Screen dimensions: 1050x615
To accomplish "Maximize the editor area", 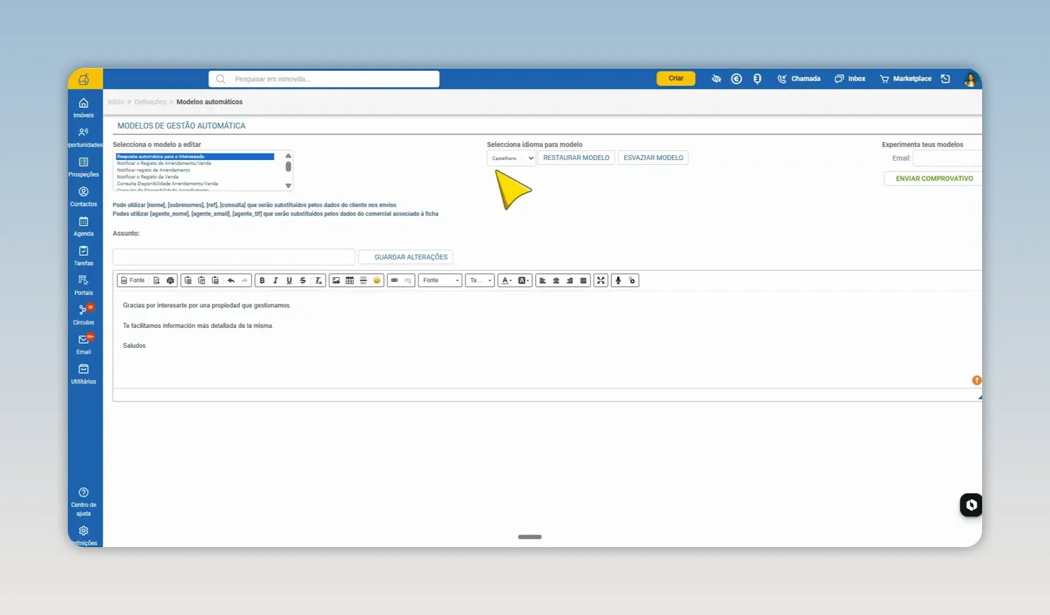I will pos(601,281).
